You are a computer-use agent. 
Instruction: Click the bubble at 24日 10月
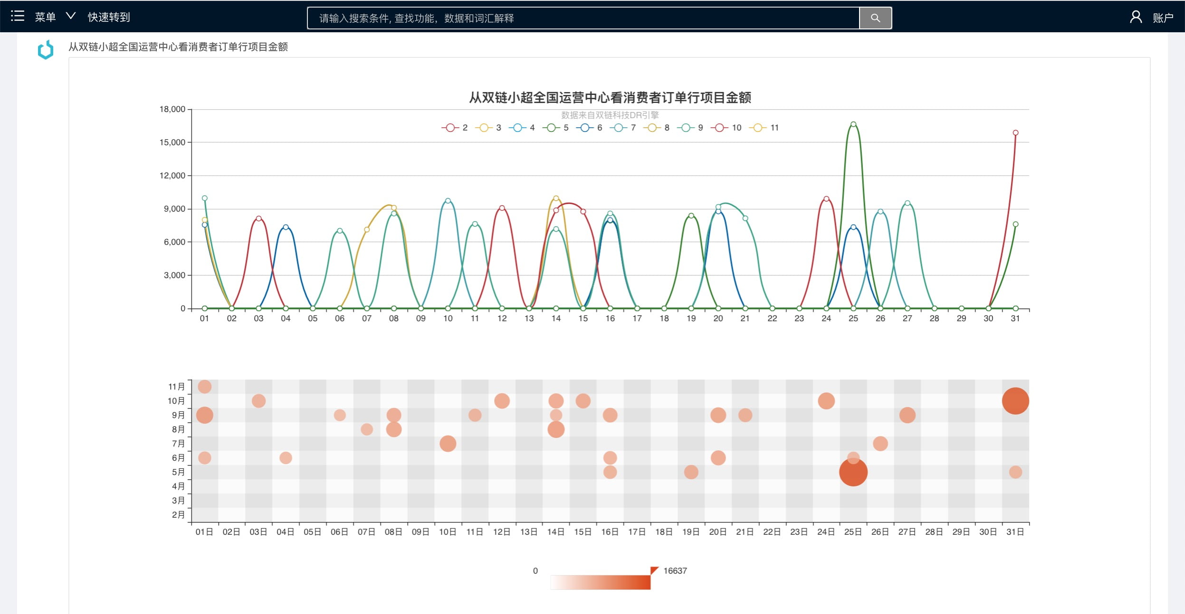pos(826,401)
